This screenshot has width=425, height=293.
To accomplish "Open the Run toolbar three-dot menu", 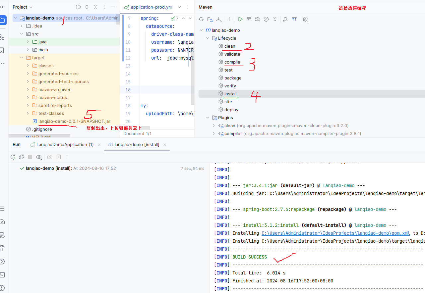I will 67,157.
